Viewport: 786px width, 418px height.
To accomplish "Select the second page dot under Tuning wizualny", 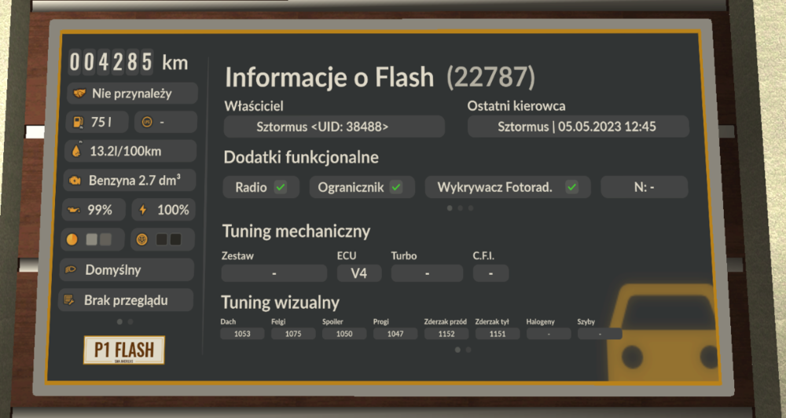I will pos(468,350).
